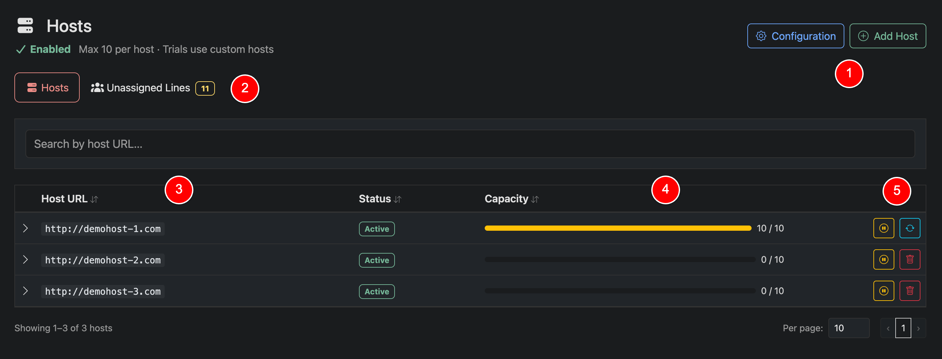942x359 pixels.
Task: Click the 11 badge on Unassigned Lines
Action: click(x=205, y=89)
